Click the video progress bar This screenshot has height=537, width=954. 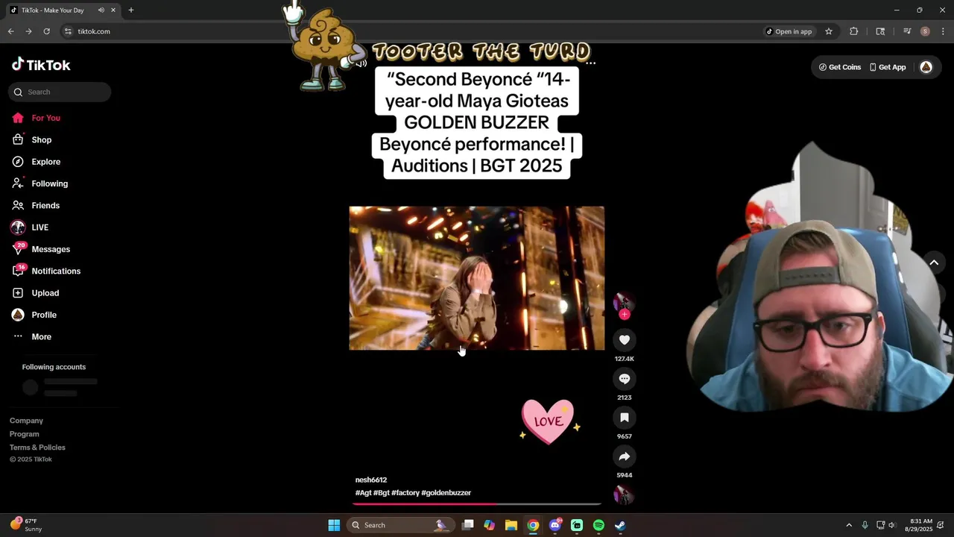tap(477, 504)
